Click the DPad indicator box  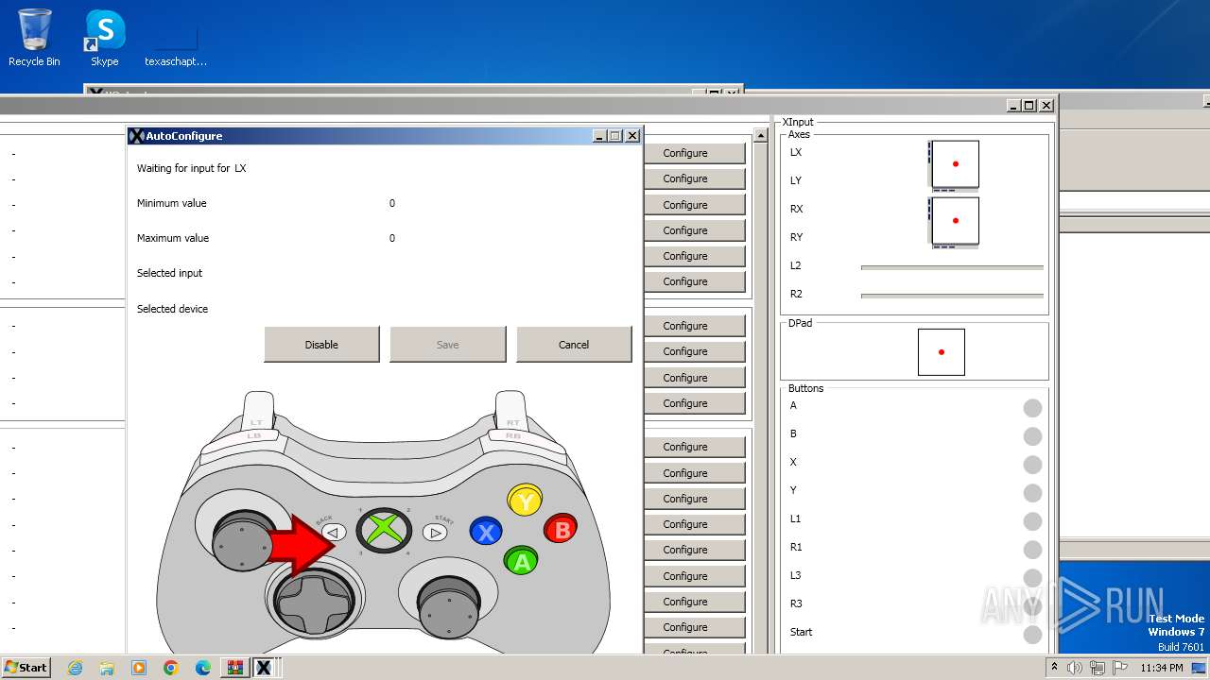click(x=942, y=352)
